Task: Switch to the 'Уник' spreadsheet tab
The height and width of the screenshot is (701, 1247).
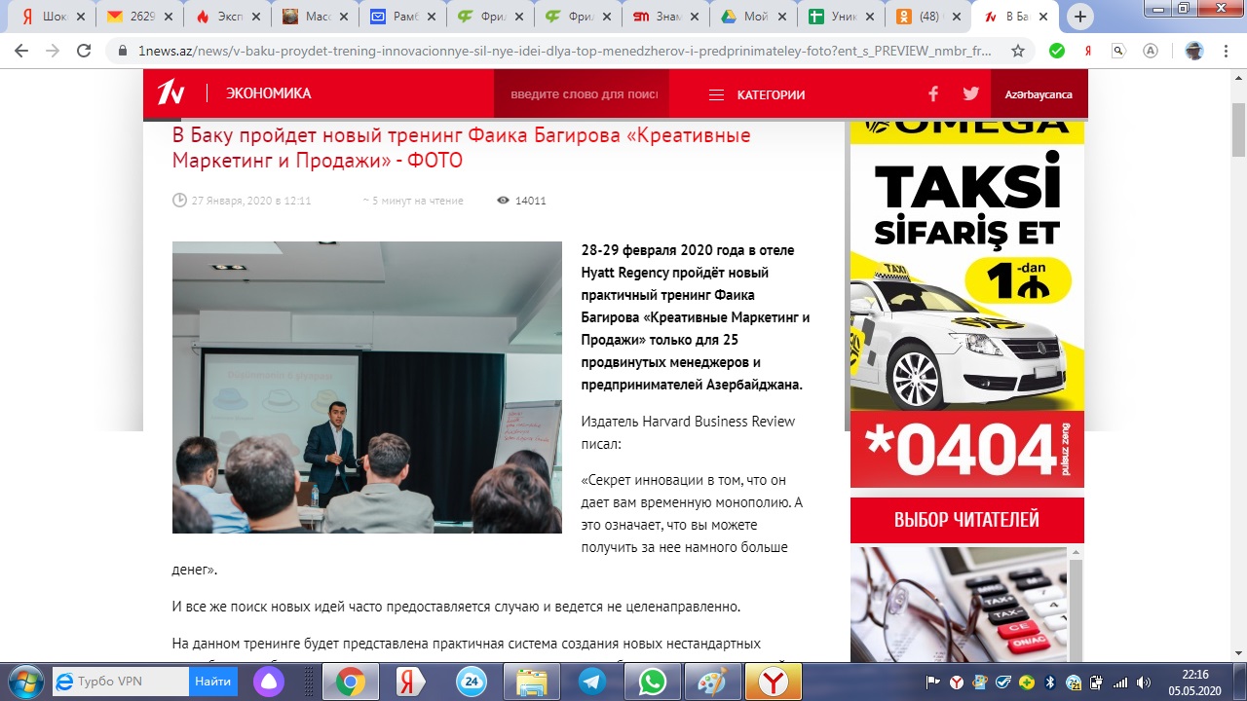Action: (842, 17)
